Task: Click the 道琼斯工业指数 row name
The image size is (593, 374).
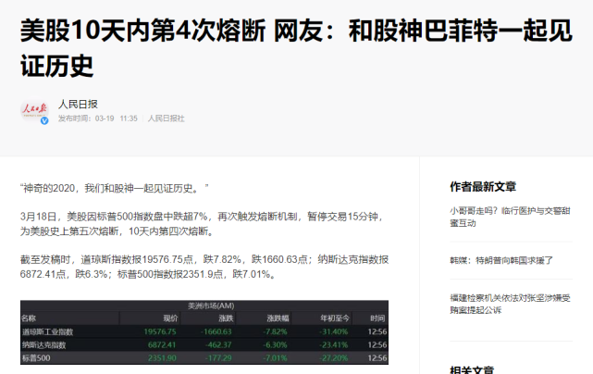Action: [x=48, y=332]
